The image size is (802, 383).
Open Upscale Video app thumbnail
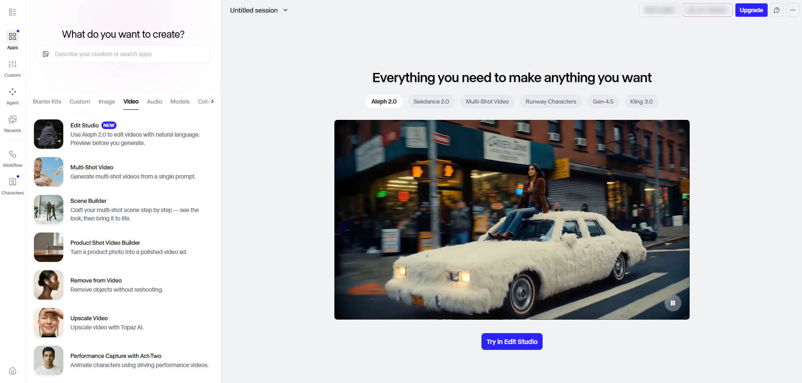click(49, 323)
